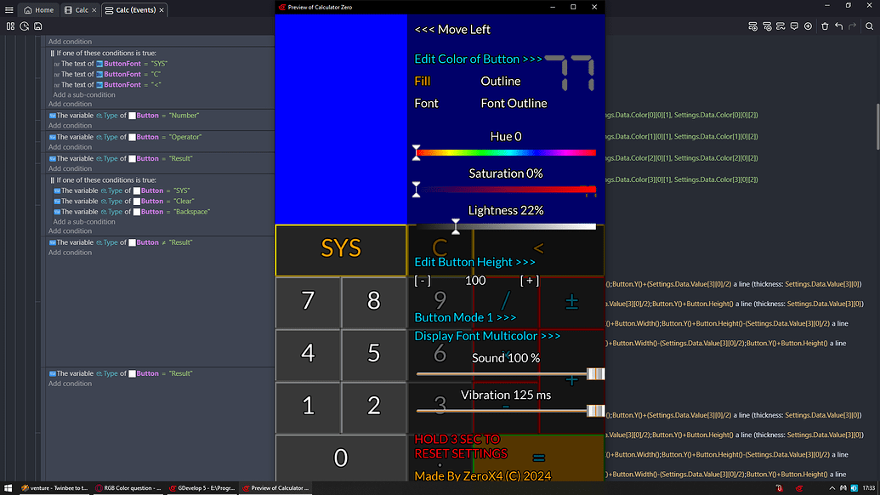Click 'Add a sub-condition' under ButtonFont "<"
The height and width of the screenshot is (495, 880).
[x=84, y=95]
